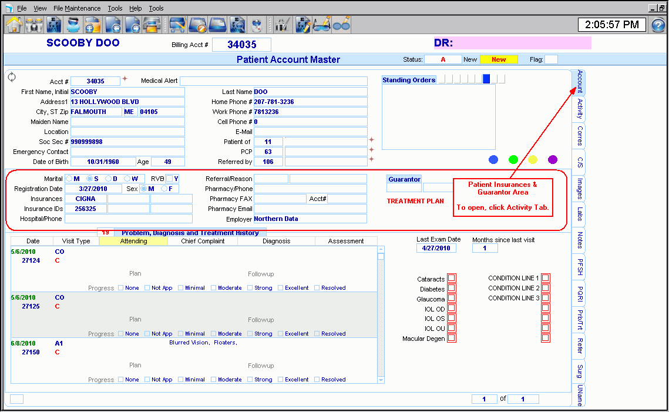Open the File Maintenance menu
Screen dimensions: 669x412
77,8
